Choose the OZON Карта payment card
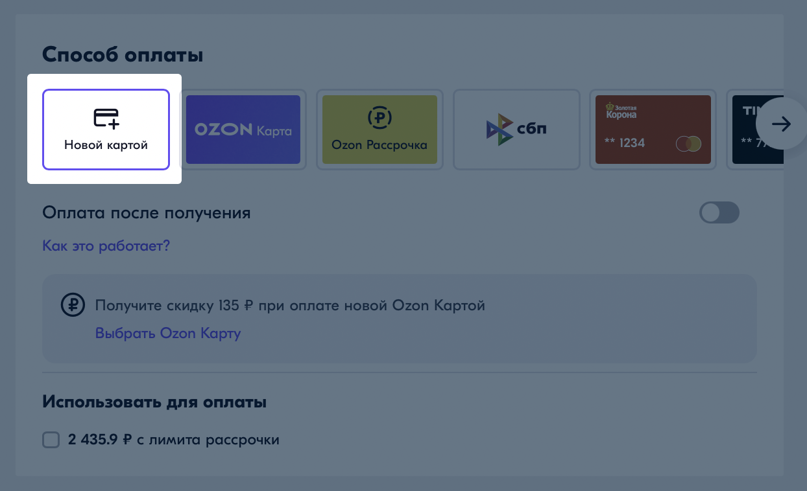Screen dimensions: 807x491 [243, 130]
